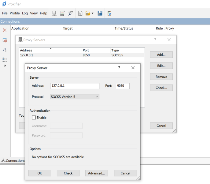This screenshot has height=184, width=210.
Task: Click the Port input field
Action: [123, 86]
